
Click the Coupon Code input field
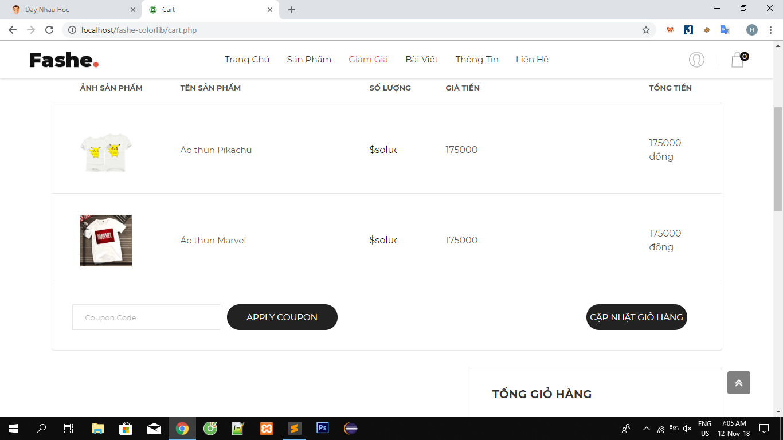[x=147, y=317]
